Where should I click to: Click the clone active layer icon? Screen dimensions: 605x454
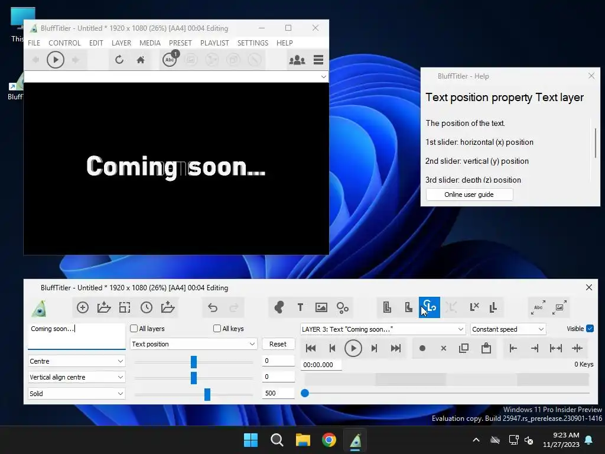pos(387,307)
